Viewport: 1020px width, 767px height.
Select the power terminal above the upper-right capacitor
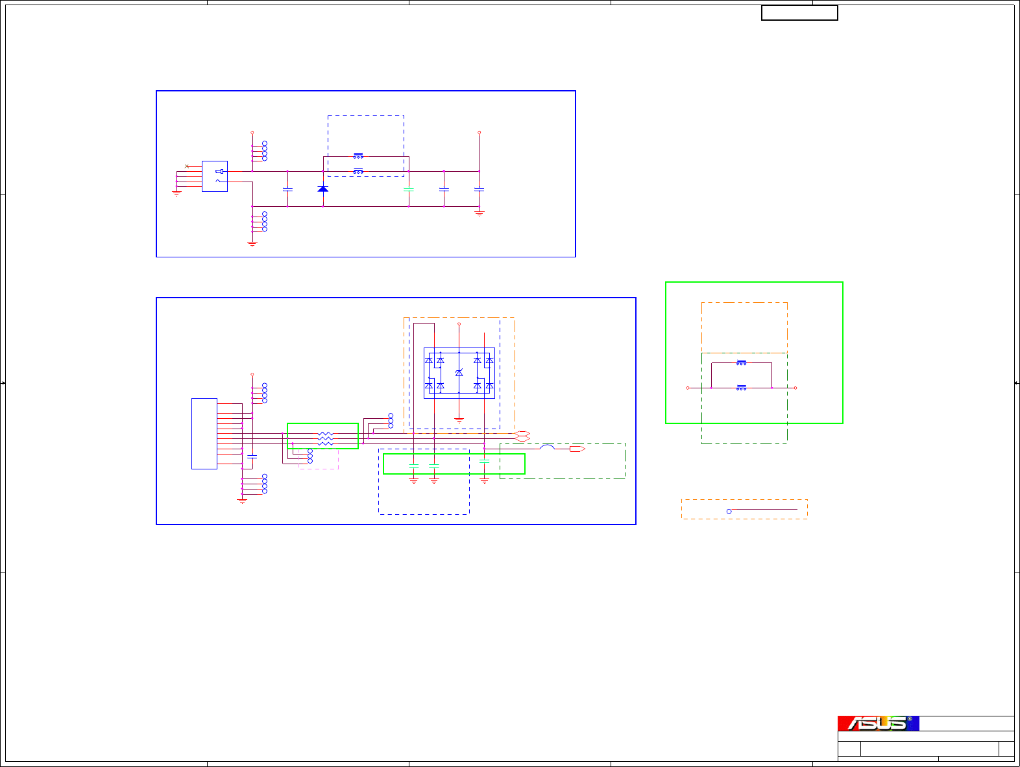point(480,132)
